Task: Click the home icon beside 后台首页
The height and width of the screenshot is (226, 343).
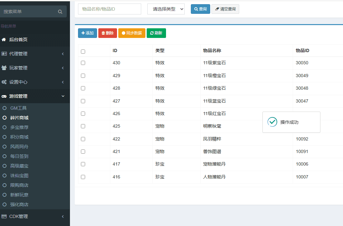Action: 4,40
